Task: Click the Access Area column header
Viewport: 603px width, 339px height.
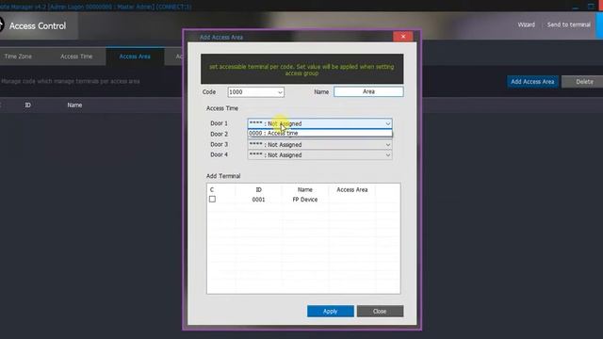Action: [x=351, y=190]
